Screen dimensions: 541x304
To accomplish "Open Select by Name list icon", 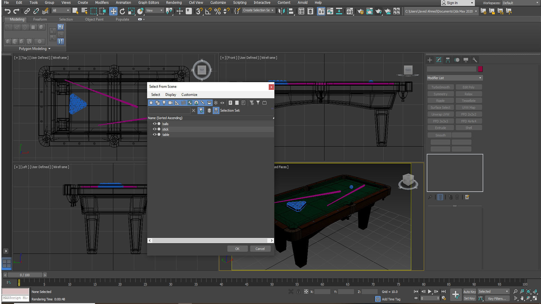I will 84,11.
